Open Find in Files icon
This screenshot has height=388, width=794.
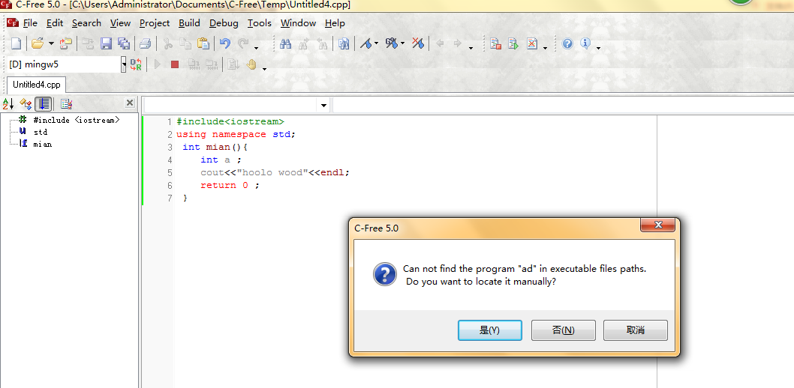click(344, 43)
